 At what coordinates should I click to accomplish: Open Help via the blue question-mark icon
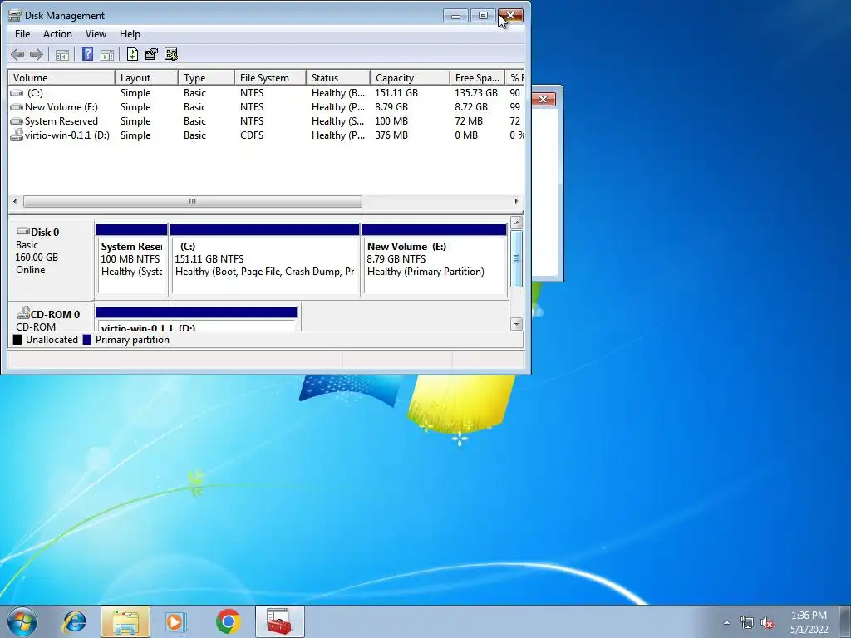coord(87,54)
